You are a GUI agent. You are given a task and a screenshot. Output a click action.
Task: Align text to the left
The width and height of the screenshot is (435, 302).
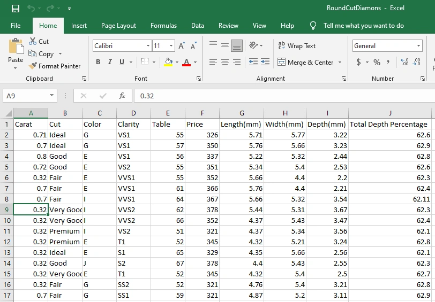click(x=213, y=62)
